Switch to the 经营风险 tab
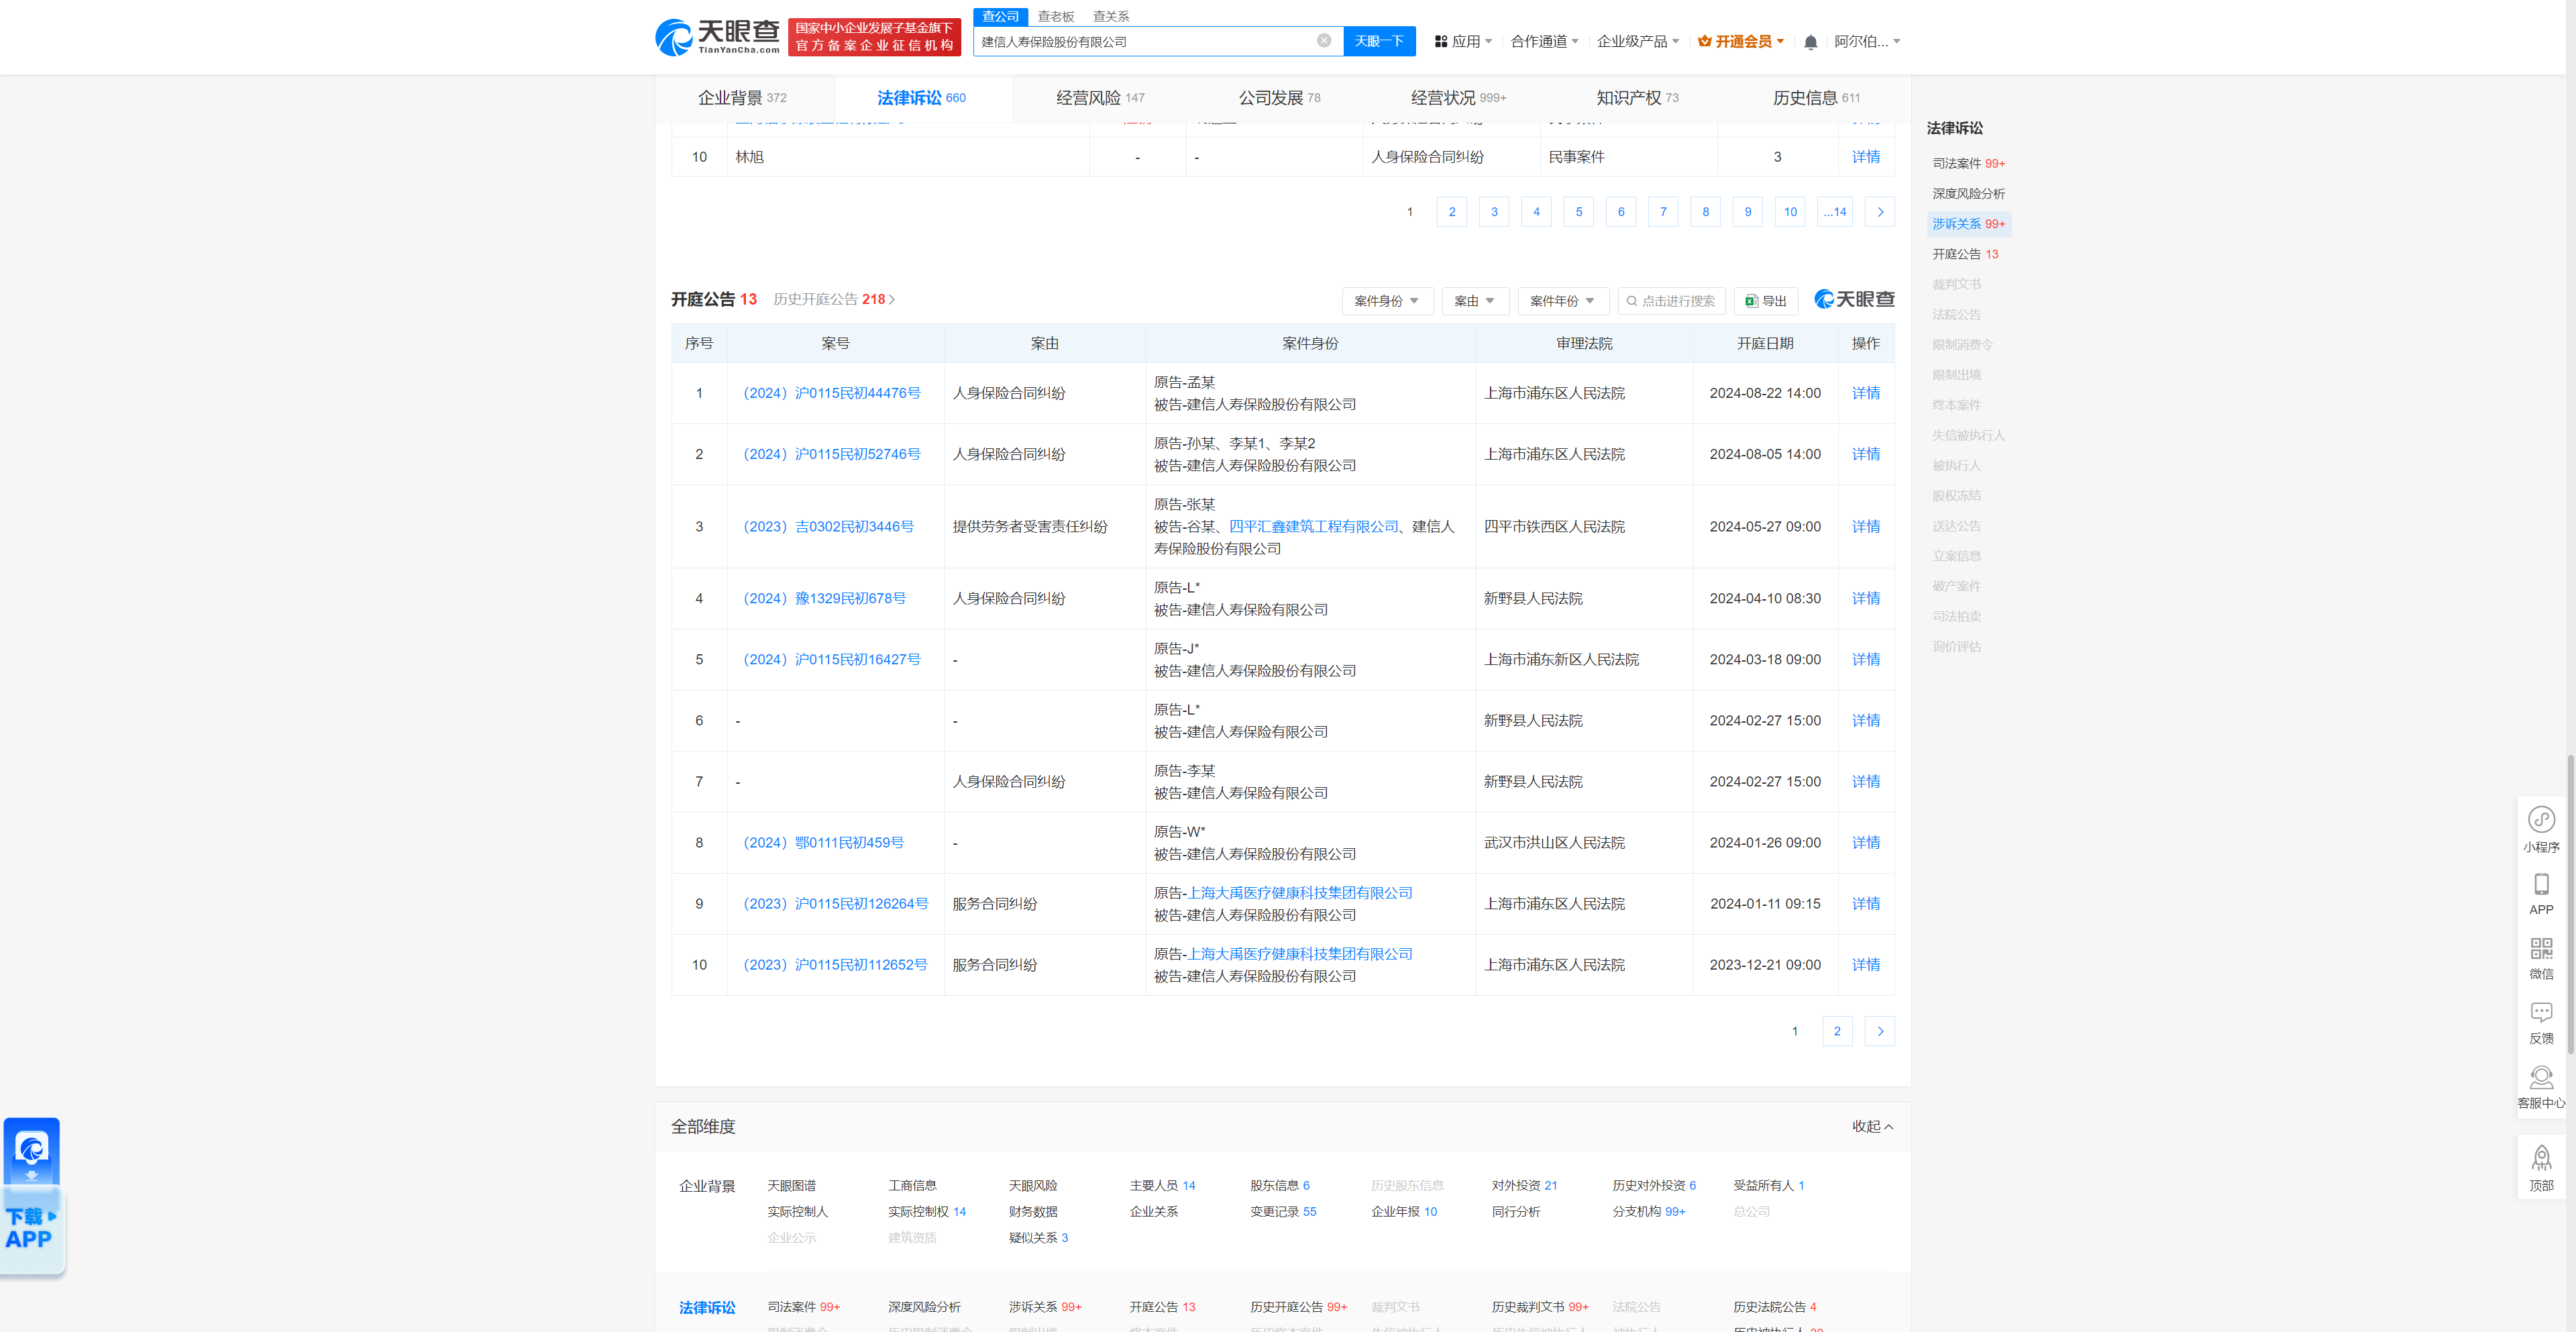Viewport: 2576px width, 1332px height. coord(1089,97)
